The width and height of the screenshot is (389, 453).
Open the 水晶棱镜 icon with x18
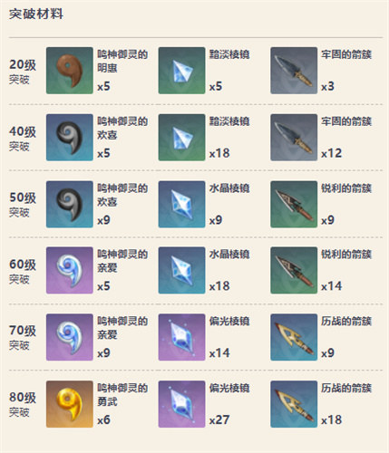pyautogui.click(x=181, y=270)
